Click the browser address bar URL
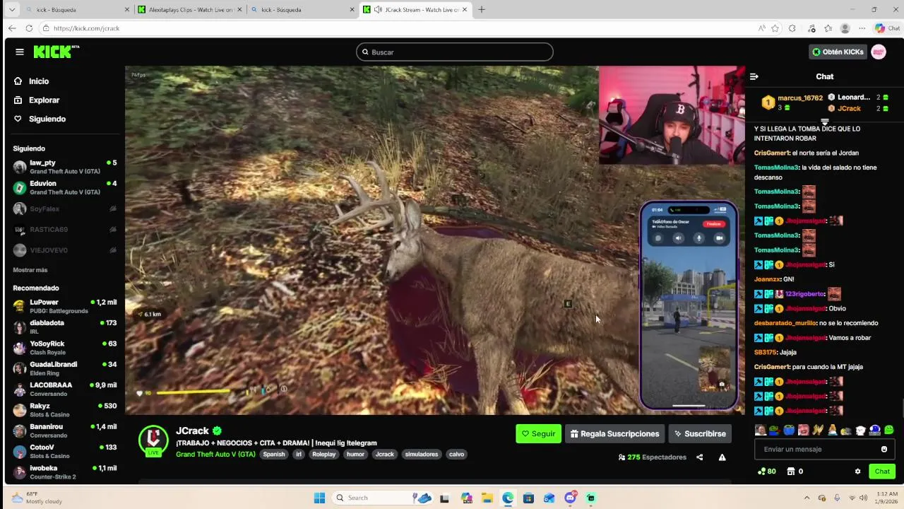The height and width of the screenshot is (509, 904). (86, 28)
